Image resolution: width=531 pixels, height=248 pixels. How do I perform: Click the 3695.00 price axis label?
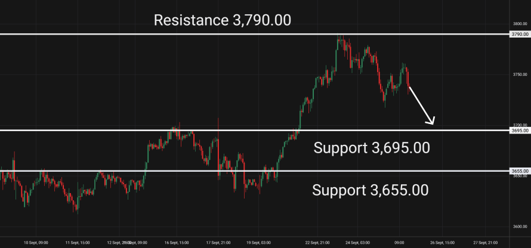(x=520, y=130)
